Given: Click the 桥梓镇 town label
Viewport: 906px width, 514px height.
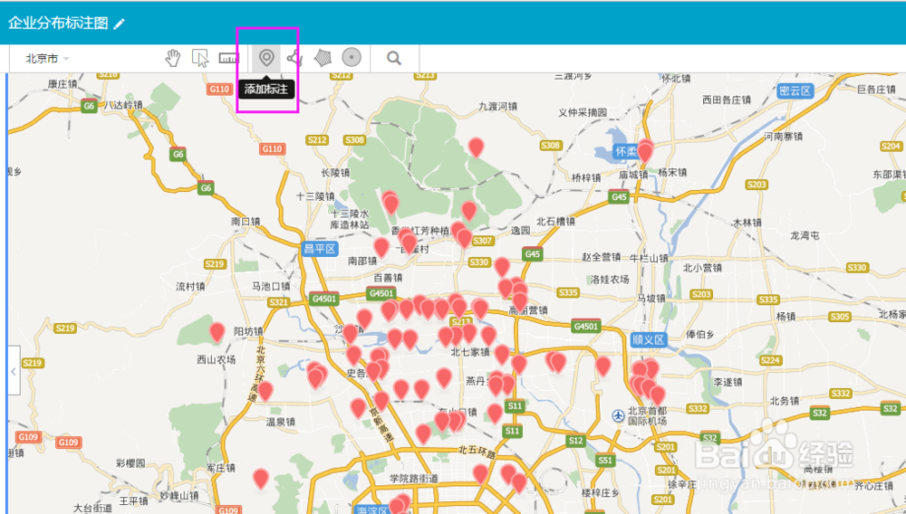Looking at the screenshot, I should (x=586, y=177).
